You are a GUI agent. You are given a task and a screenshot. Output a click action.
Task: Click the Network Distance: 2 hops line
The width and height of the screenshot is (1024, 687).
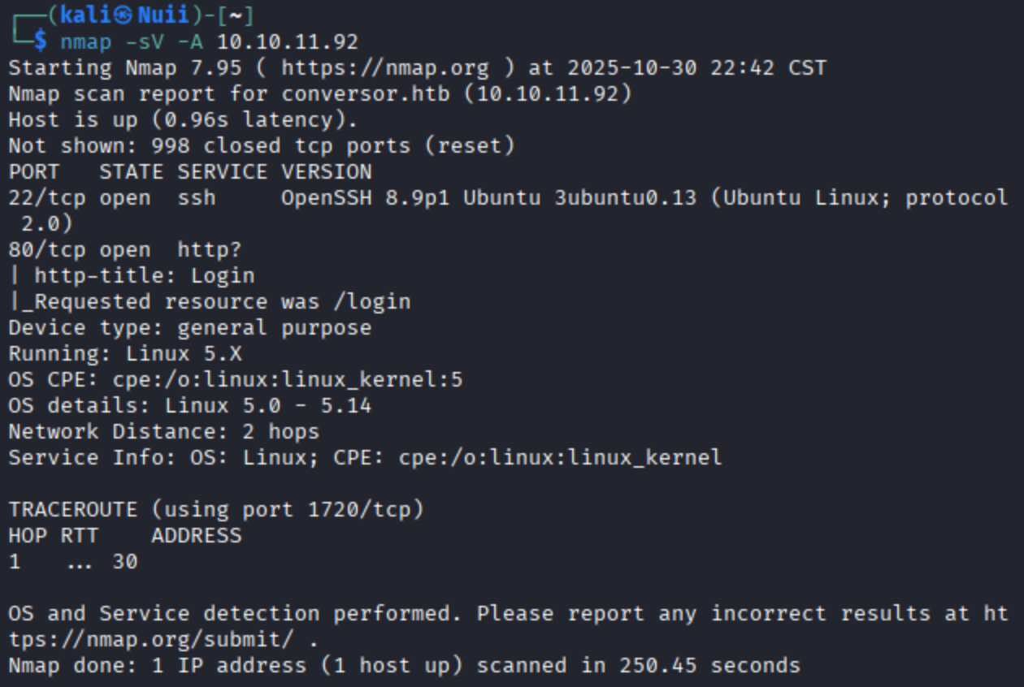pyautogui.click(x=163, y=431)
